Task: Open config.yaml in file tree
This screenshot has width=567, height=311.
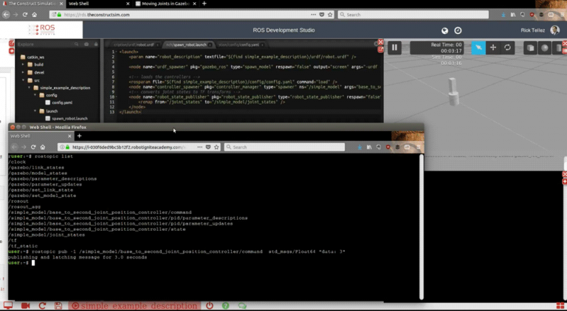Action: click(62, 103)
